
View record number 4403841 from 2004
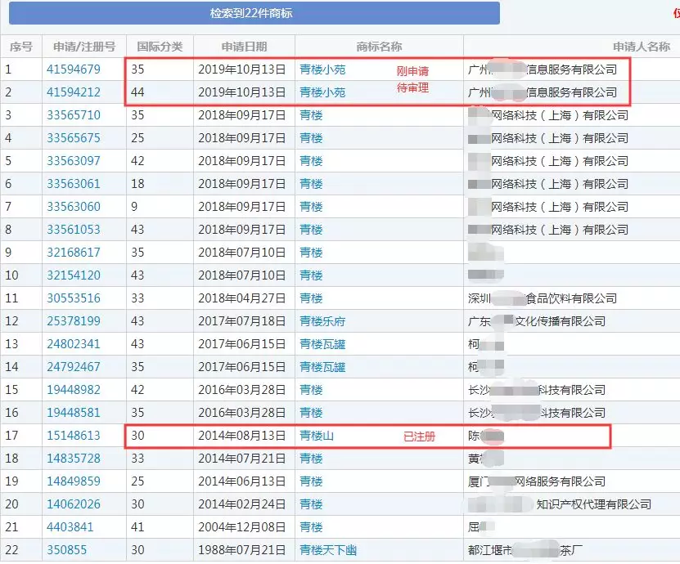click(69, 527)
